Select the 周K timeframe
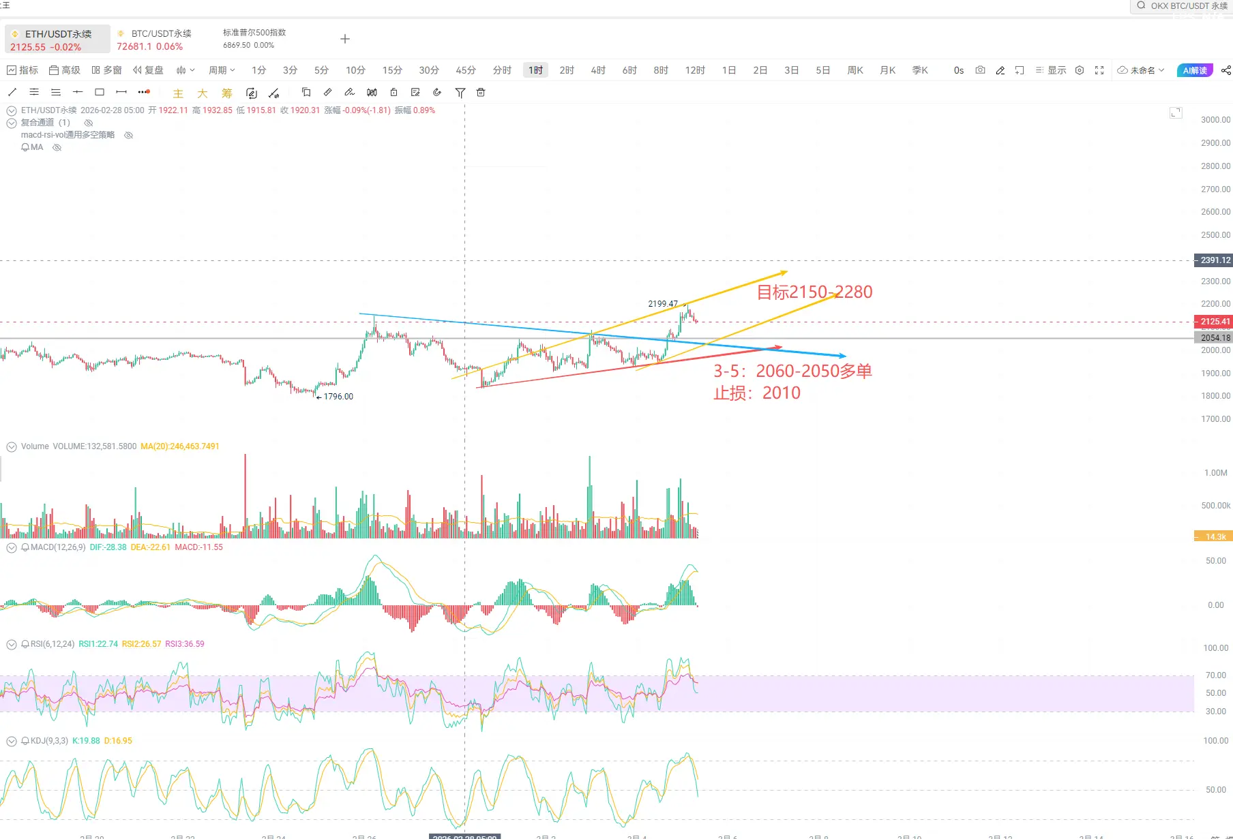 (x=855, y=70)
